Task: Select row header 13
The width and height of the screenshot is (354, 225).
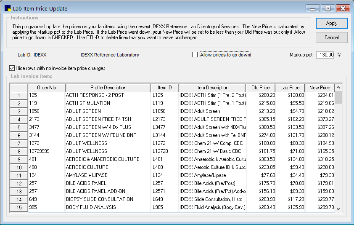Action: click(x=19, y=191)
